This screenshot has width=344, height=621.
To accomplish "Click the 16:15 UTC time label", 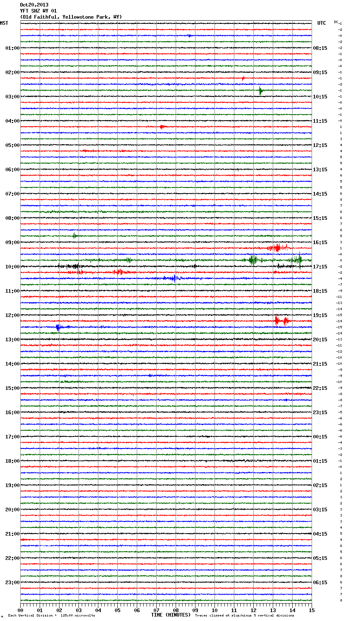I will tap(320, 242).
